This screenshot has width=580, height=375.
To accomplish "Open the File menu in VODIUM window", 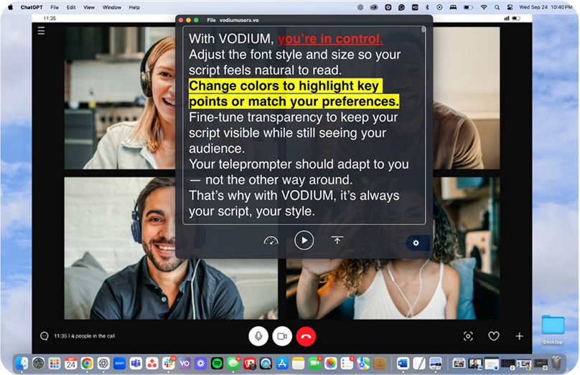I will tap(211, 20).
